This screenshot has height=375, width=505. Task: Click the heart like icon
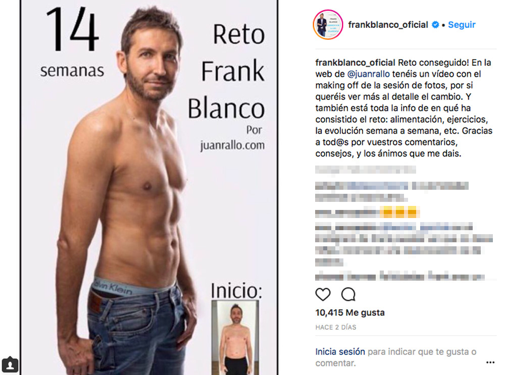point(323,294)
